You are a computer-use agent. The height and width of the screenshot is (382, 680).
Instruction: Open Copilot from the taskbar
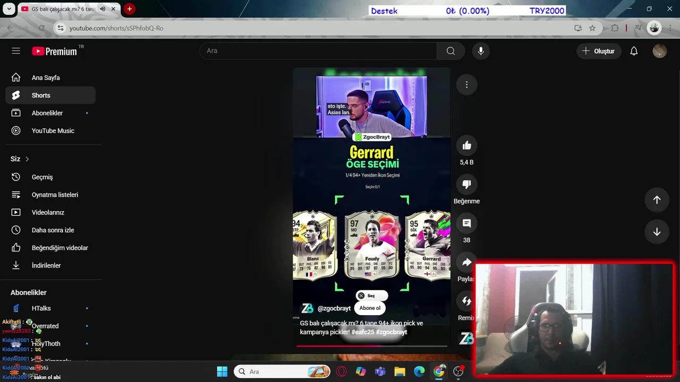(x=361, y=371)
